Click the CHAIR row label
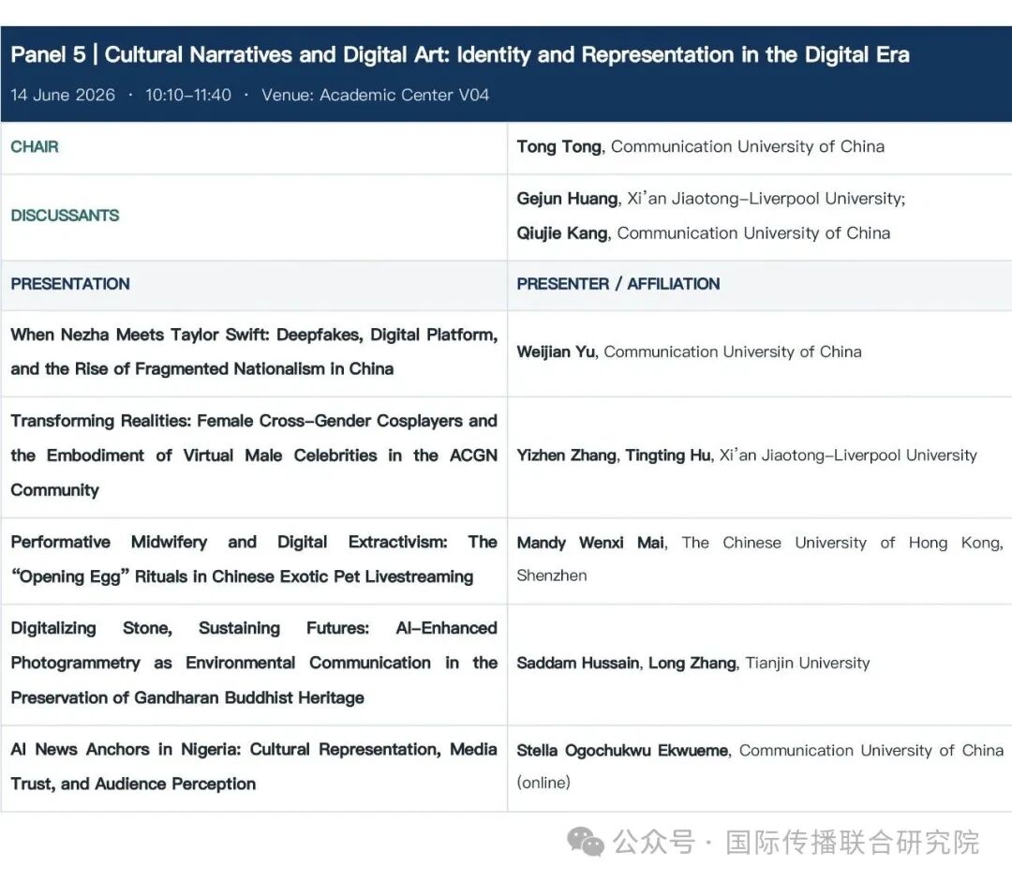This screenshot has width=1012, height=883. click(35, 147)
